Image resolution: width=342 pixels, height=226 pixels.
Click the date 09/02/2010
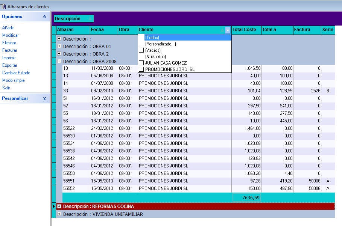coord(102,91)
